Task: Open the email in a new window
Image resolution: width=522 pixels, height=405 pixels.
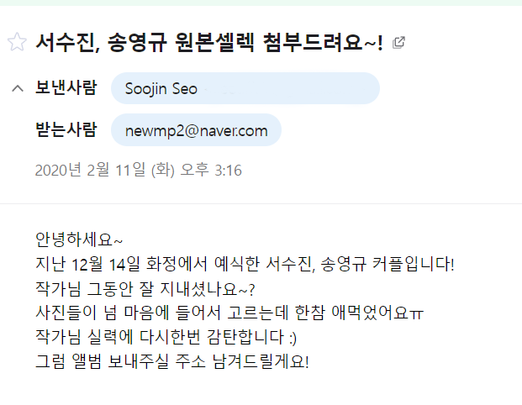Action: click(x=398, y=42)
